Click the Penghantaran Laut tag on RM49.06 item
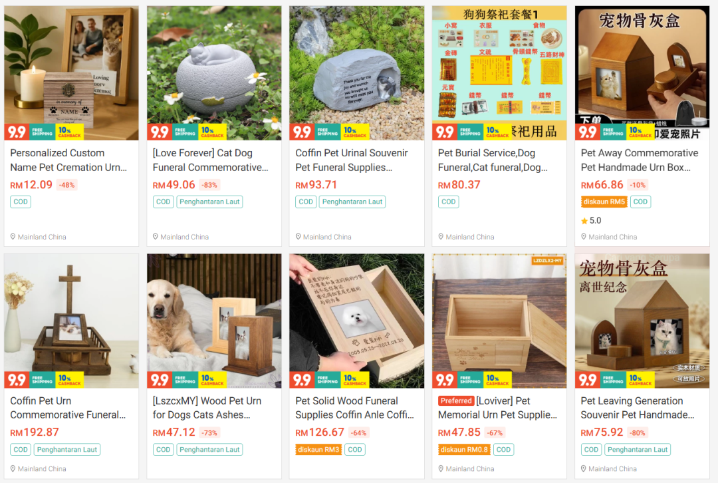This screenshot has width=718, height=483. (x=209, y=202)
